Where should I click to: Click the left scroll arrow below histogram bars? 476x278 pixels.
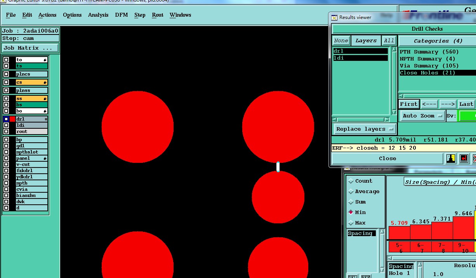point(390,258)
